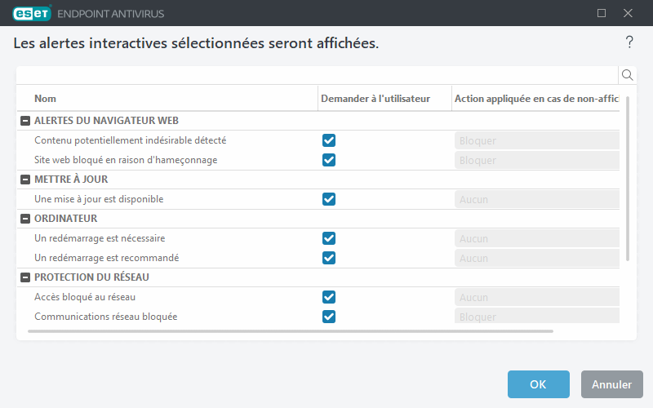This screenshot has height=408, width=653.
Task: Uncheck Site web bloqué en raison d'hameçonnage
Action: tap(329, 160)
